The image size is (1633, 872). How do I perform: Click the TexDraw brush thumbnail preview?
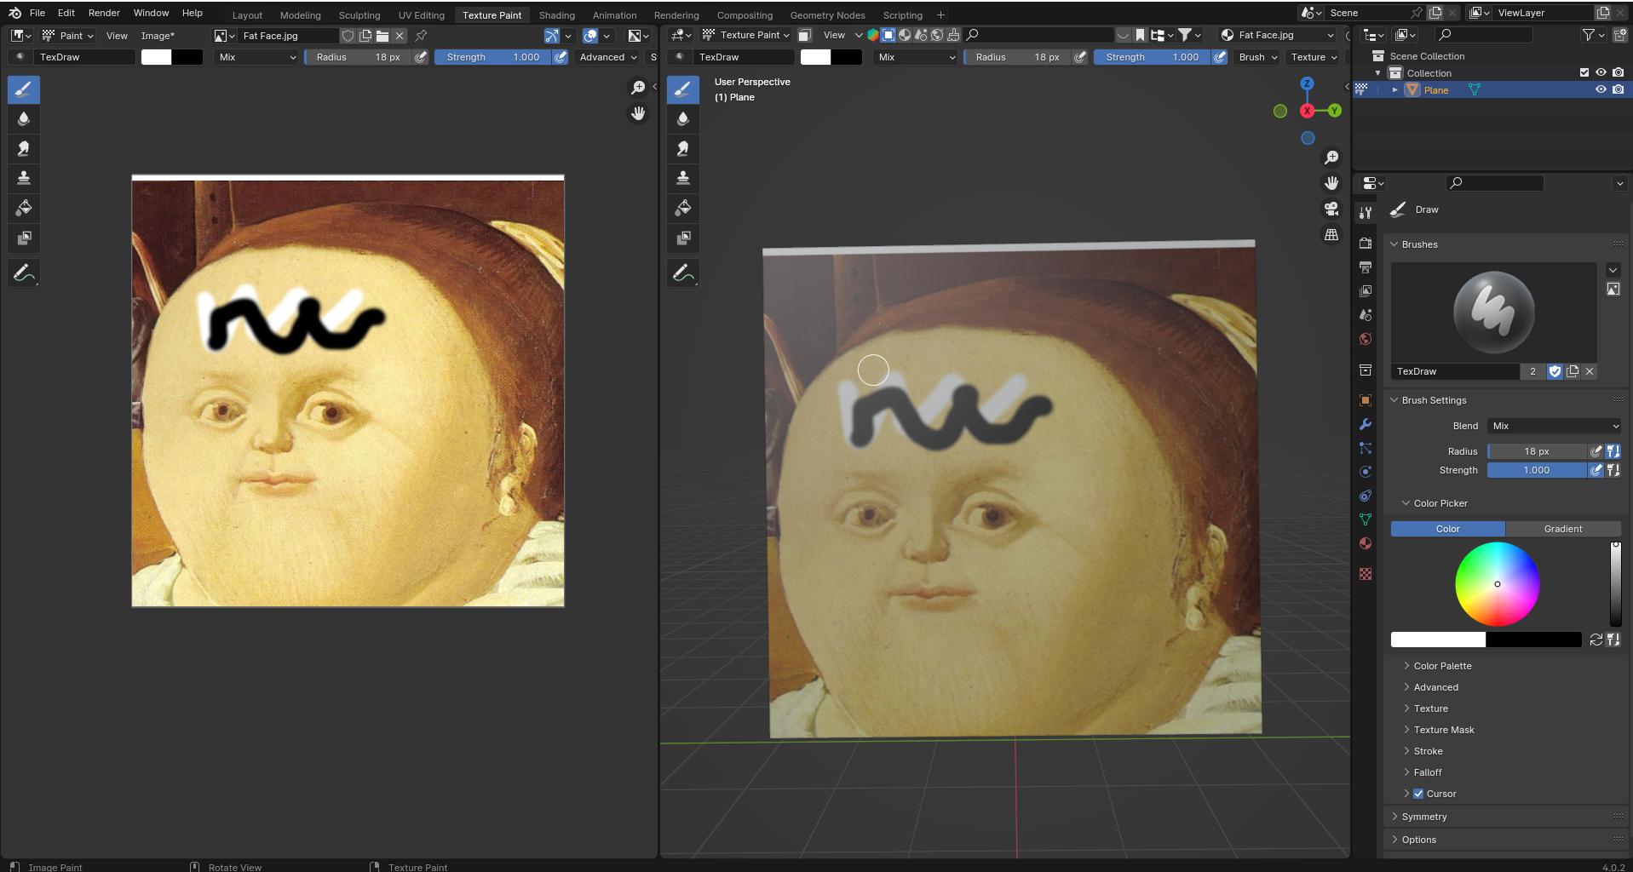(1493, 311)
